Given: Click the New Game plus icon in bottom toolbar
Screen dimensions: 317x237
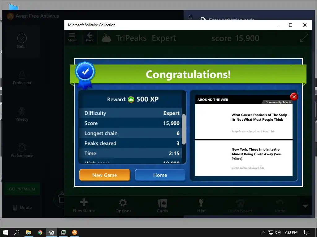Looking at the screenshot, I should click(84, 206).
